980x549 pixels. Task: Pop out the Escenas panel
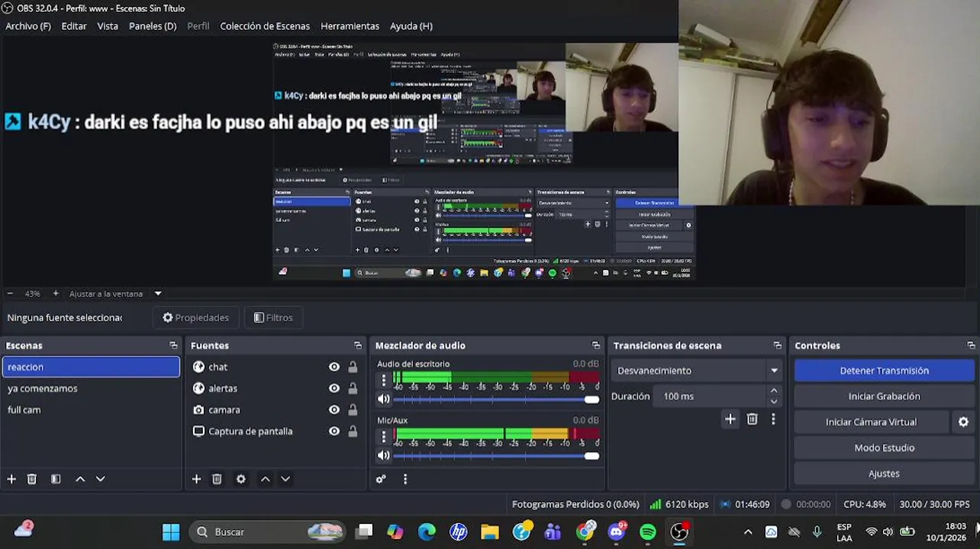[173, 345]
